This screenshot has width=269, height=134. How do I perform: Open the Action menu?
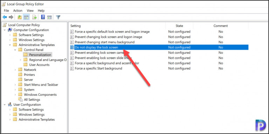pyautogui.click(x=18, y=11)
